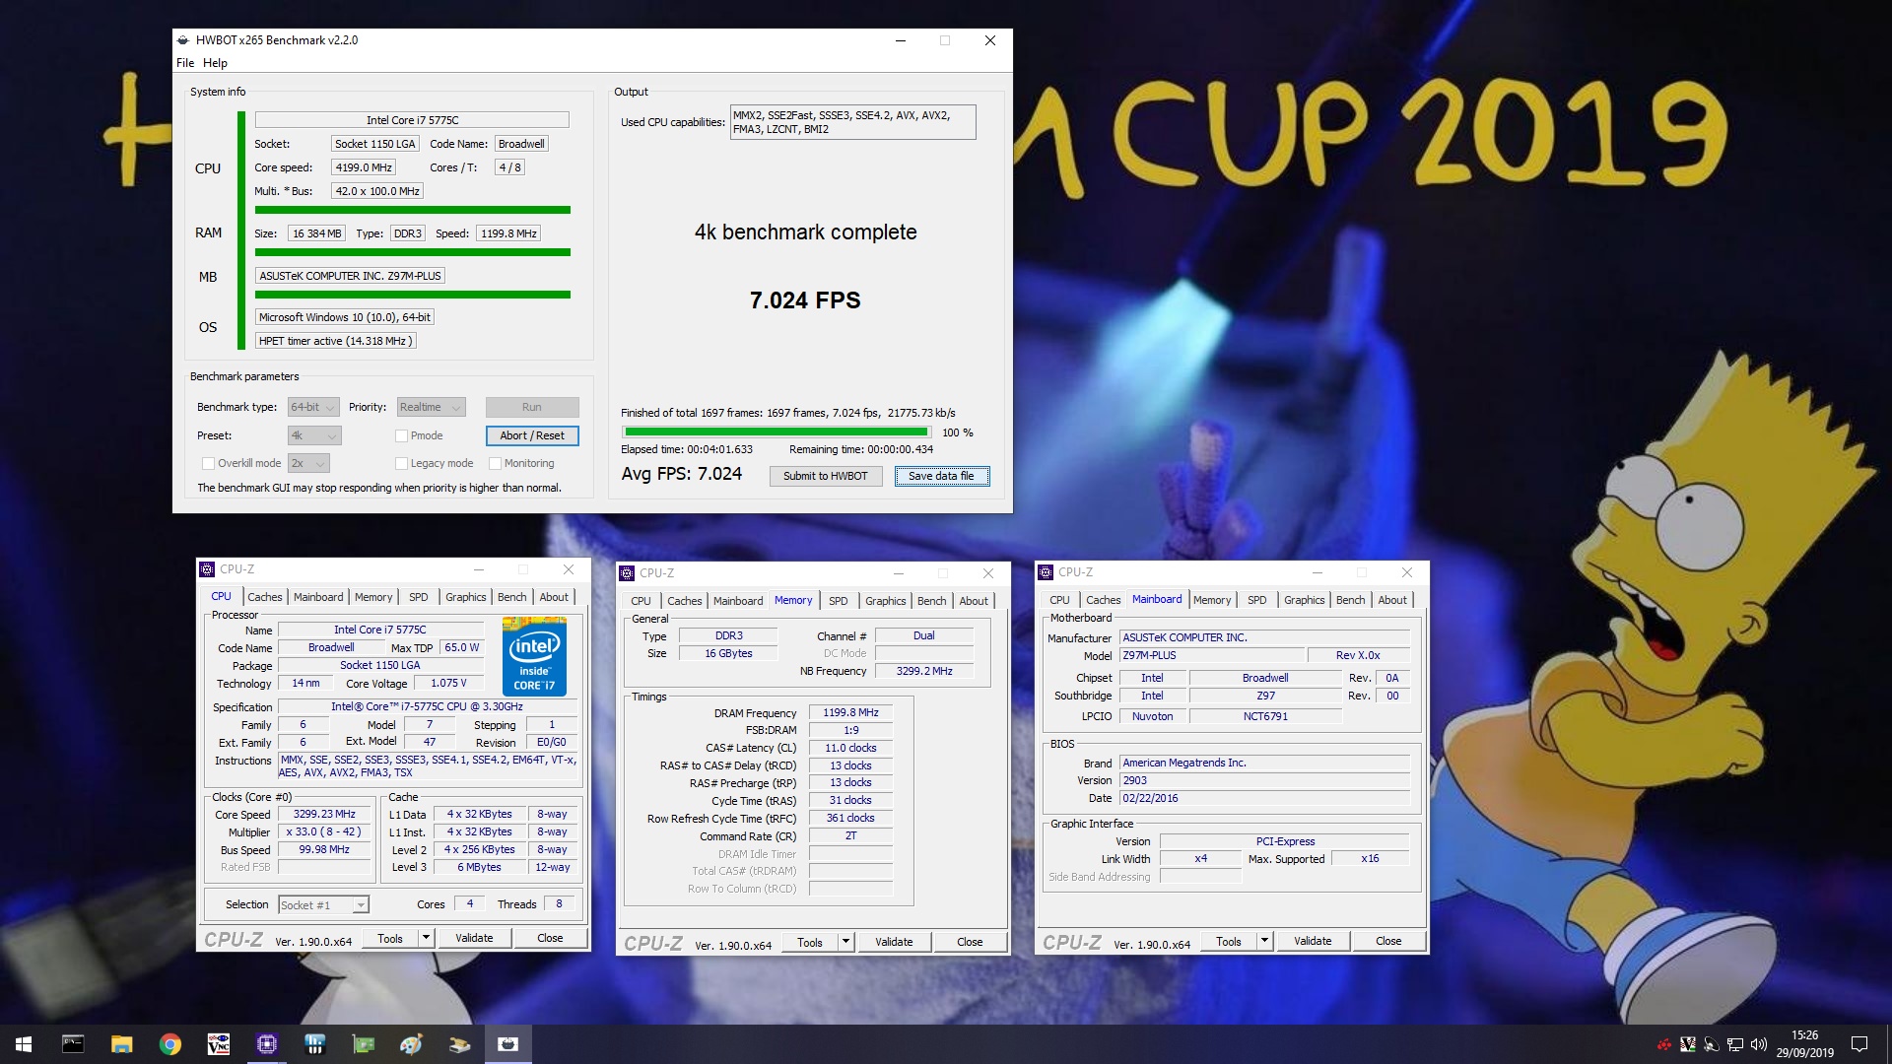The image size is (1892, 1064).
Task: Click the HWBOT x265 title bar icon
Action: tap(183, 40)
